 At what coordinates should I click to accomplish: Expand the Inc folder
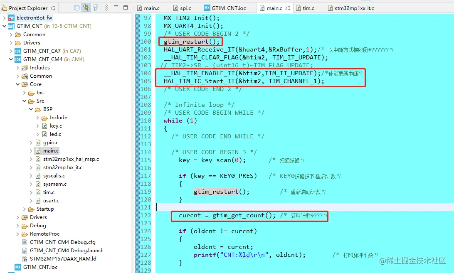[24, 93]
